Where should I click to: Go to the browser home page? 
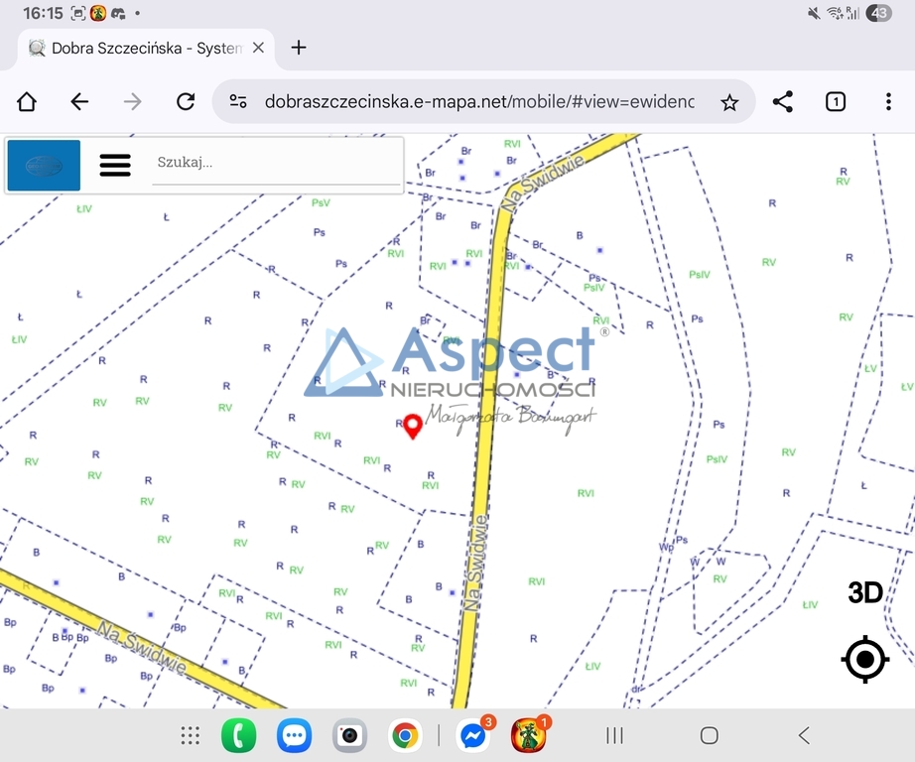pyautogui.click(x=26, y=102)
